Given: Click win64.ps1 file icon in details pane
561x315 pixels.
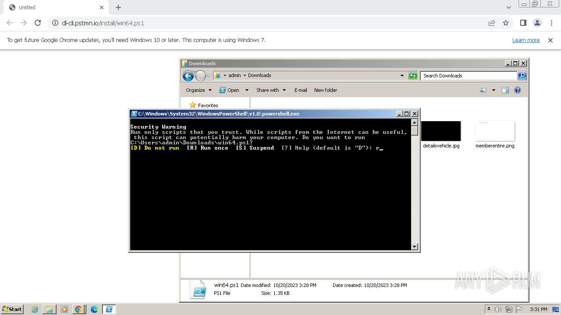Looking at the screenshot, I should 198,289.
